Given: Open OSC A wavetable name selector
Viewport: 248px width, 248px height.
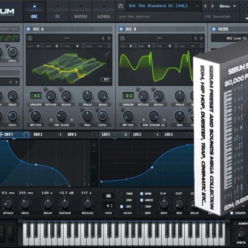Looking at the screenshot, I should pos(67,38).
